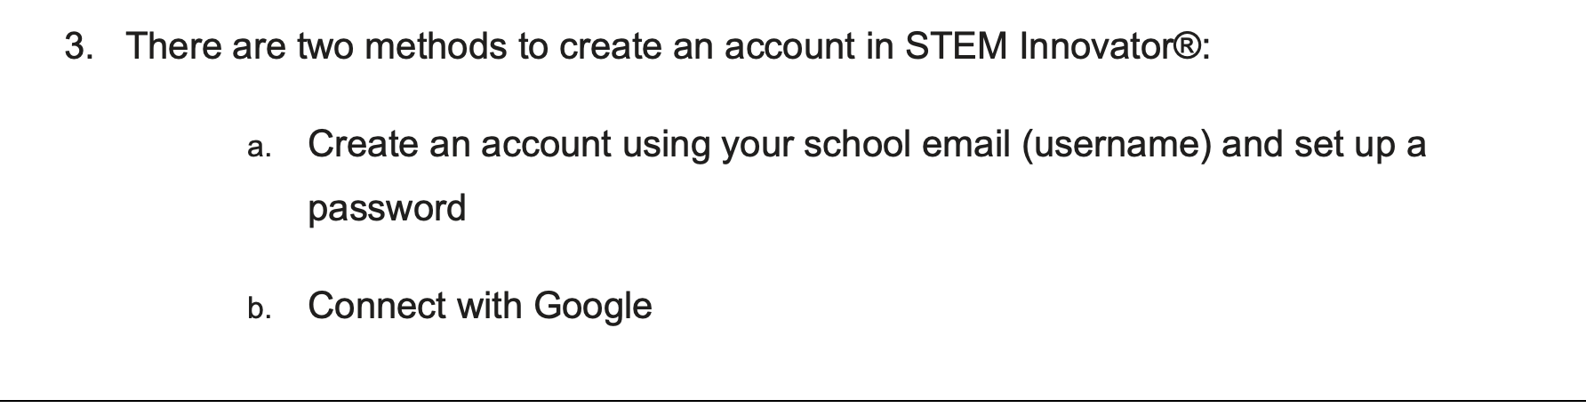Click the text "(username)" in parentheses
The width and height of the screenshot is (1586, 416).
(x=1116, y=144)
